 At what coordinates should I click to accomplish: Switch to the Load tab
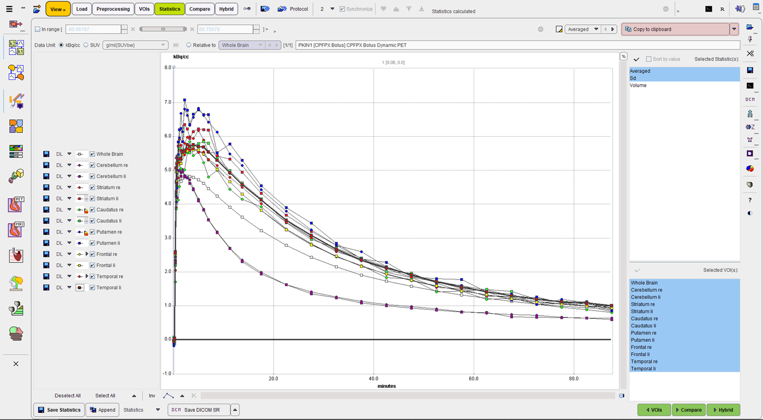(x=82, y=9)
